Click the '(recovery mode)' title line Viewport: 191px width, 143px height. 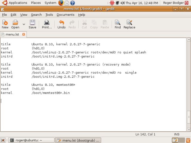pos(66,64)
